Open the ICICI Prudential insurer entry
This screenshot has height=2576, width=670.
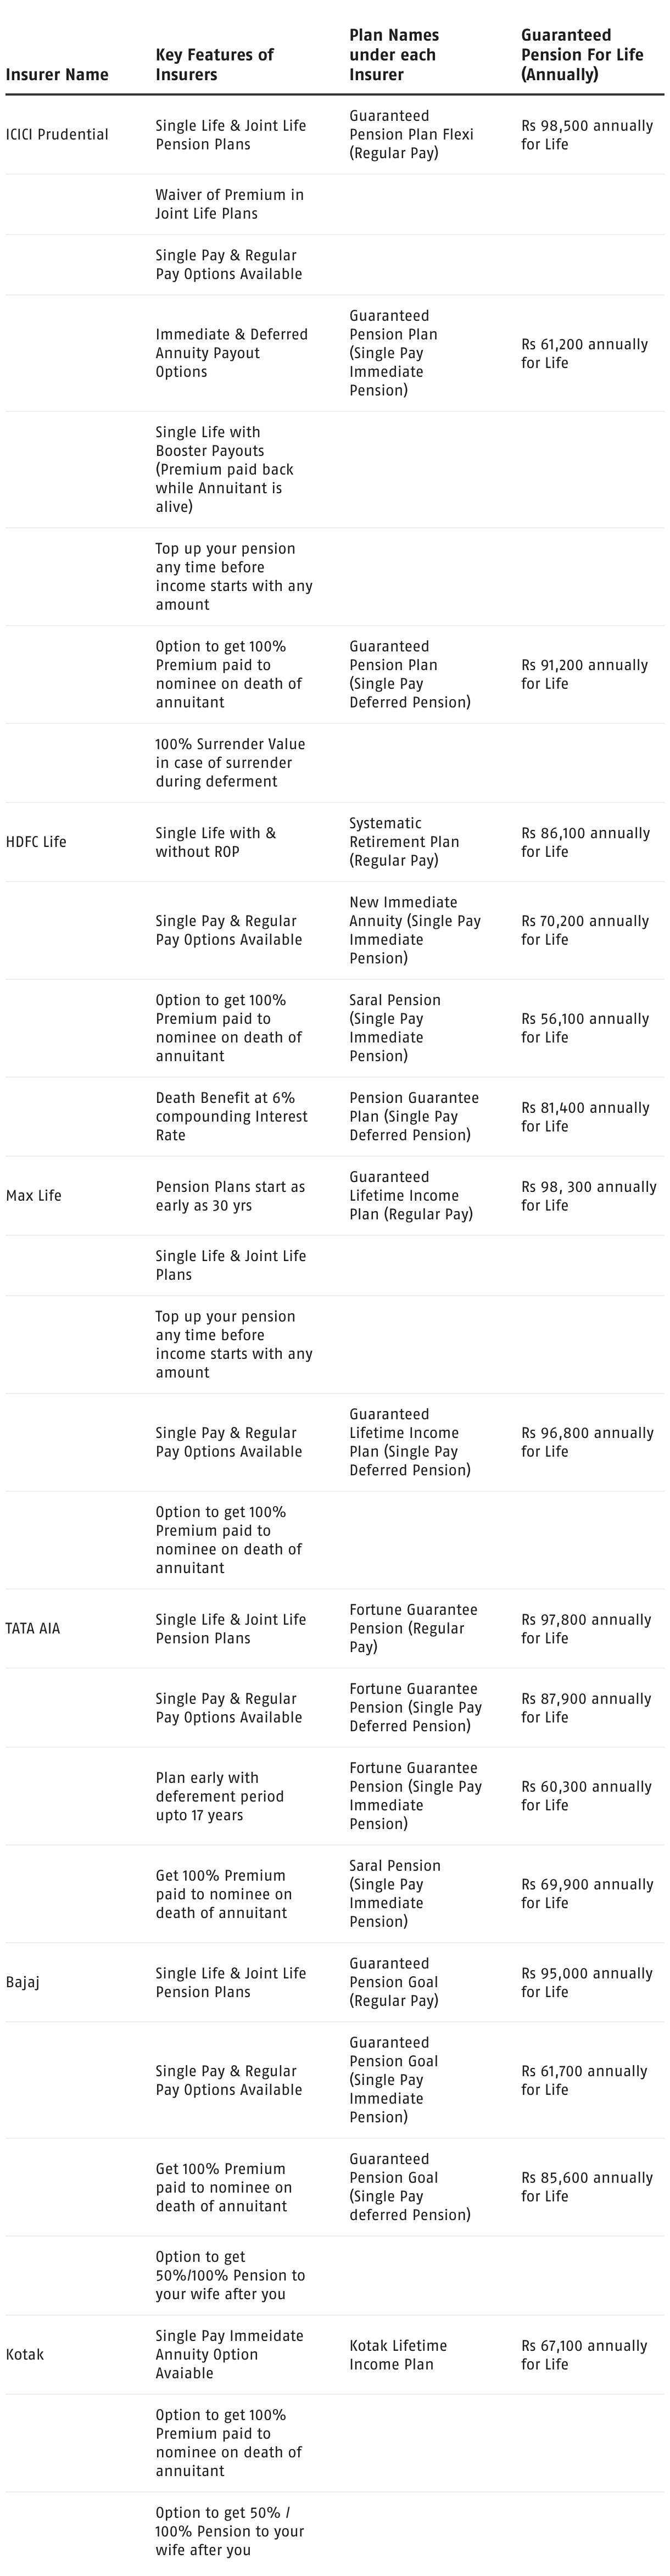(57, 135)
